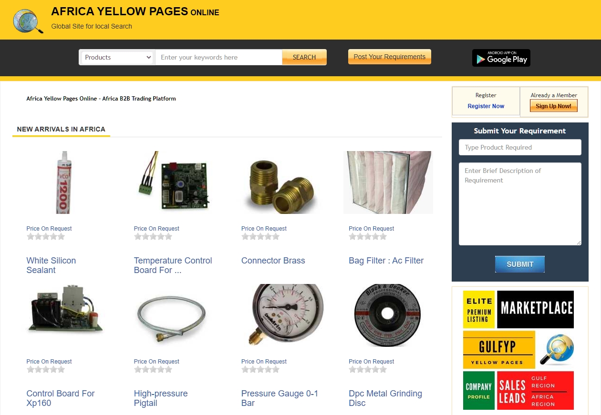This screenshot has width=601, height=415.
Task: Open the Company Profile green tile
Action: [478, 391]
